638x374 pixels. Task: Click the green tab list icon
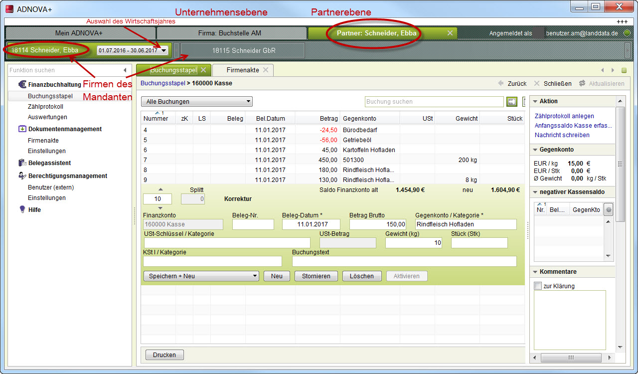[624, 70]
